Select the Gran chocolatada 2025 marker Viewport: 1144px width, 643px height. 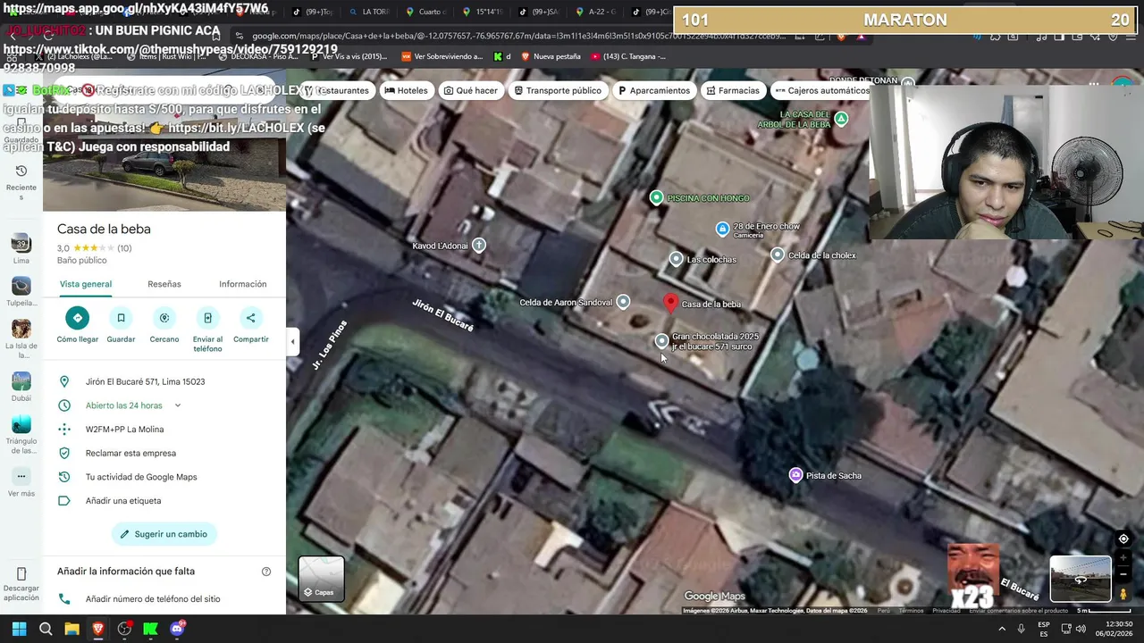[x=661, y=340]
